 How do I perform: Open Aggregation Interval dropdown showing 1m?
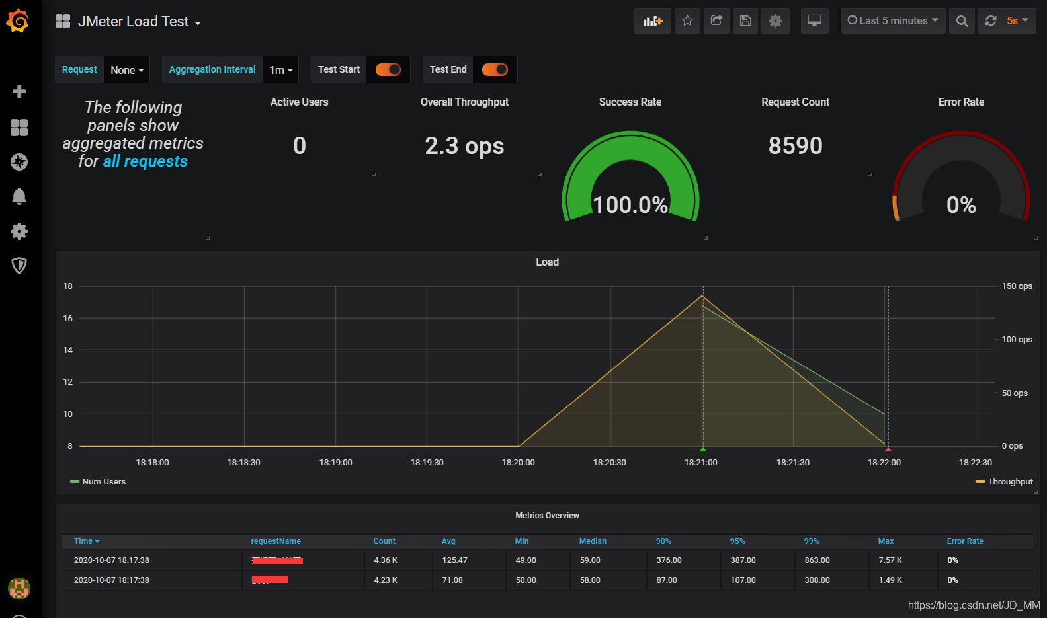[280, 69]
